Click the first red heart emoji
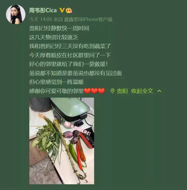Viewport: 187px width, 190px height. 87,91
